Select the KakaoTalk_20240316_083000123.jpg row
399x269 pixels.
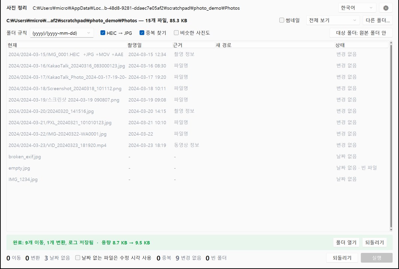pos(198,66)
